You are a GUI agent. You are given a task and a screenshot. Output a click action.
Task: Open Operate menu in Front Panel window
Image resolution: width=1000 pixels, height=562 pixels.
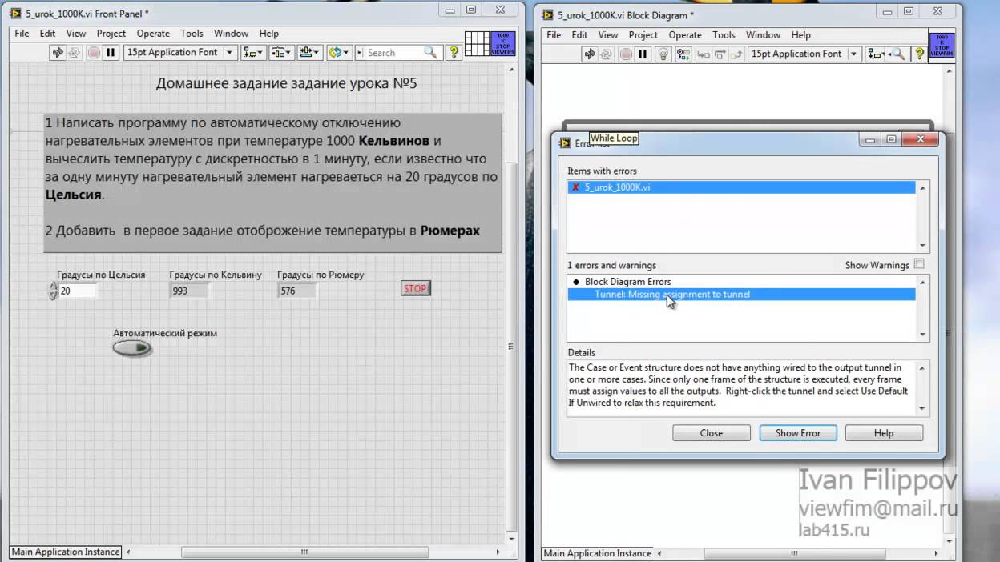coord(153,34)
